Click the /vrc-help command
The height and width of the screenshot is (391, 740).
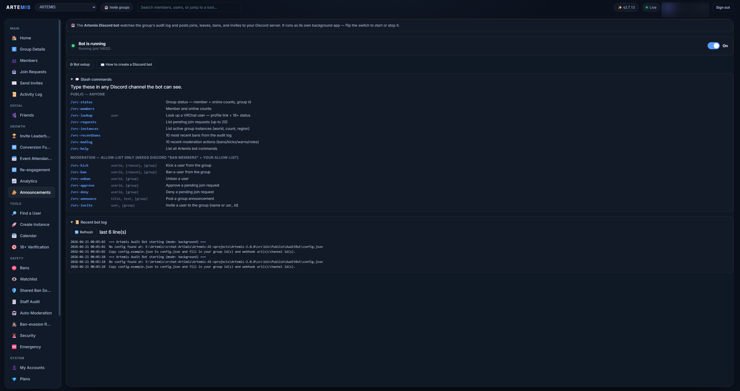coord(79,149)
